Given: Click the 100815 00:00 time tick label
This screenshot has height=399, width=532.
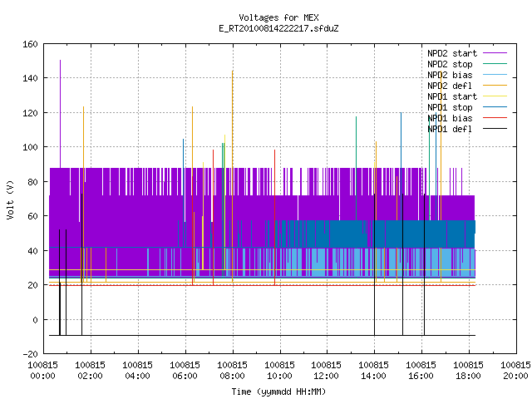Looking at the screenshot, I should tap(42, 371).
